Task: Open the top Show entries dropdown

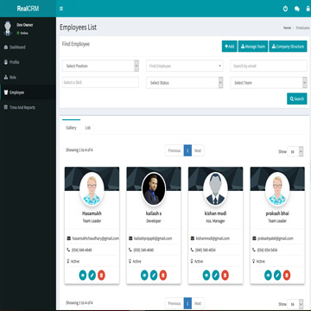Action: (295, 151)
